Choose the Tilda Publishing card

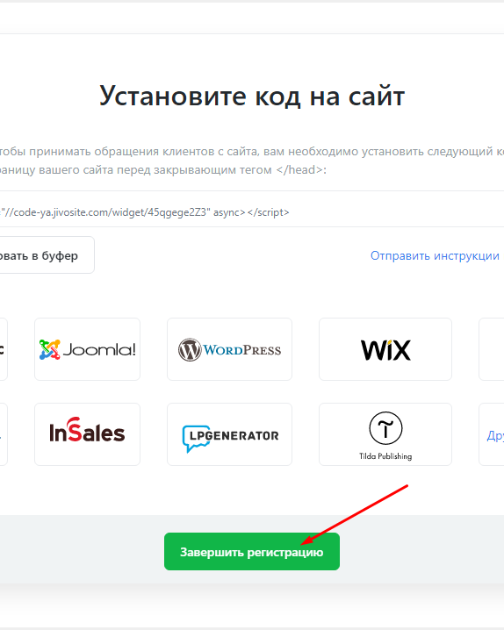pyautogui.click(x=385, y=434)
